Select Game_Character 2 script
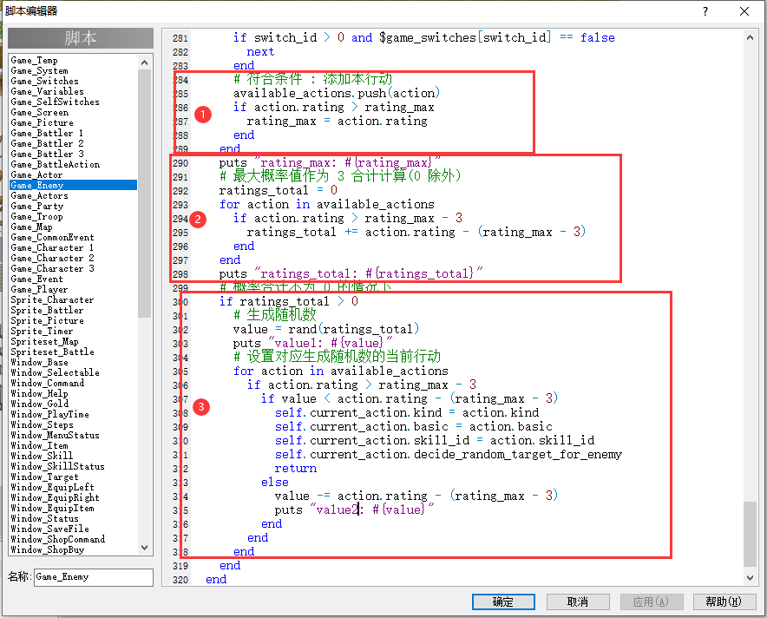 52,258
